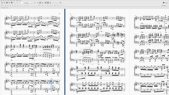Select voice 1 button
The height and width of the screenshot is (95, 169).
pos(60,5)
